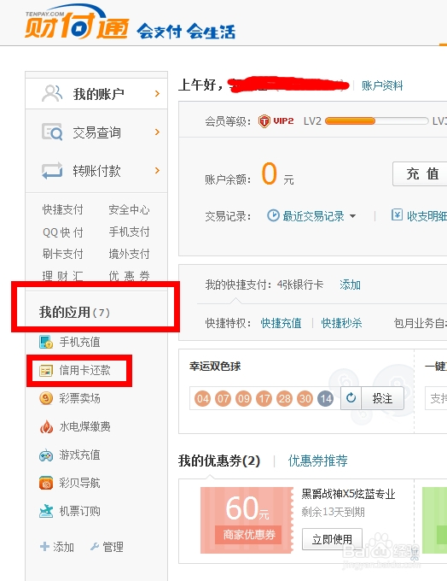Click 黑爵战神X5炫蓝专业 coupon title
447x581 pixels.
point(348,494)
